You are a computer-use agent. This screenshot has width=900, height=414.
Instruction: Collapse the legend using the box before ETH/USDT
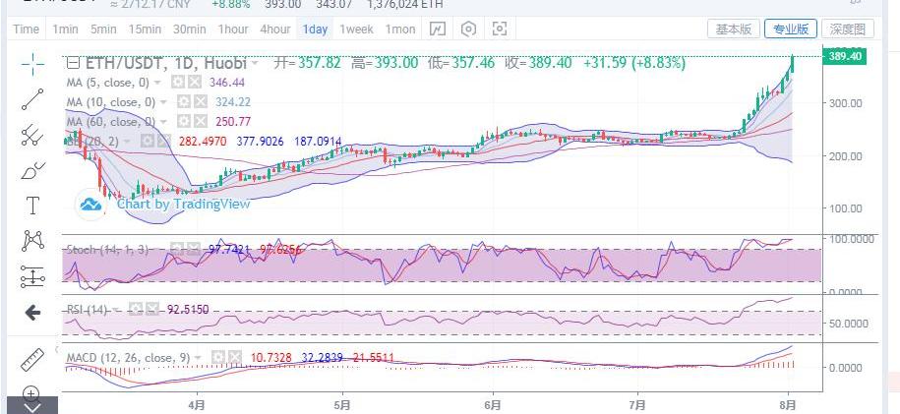(74, 62)
